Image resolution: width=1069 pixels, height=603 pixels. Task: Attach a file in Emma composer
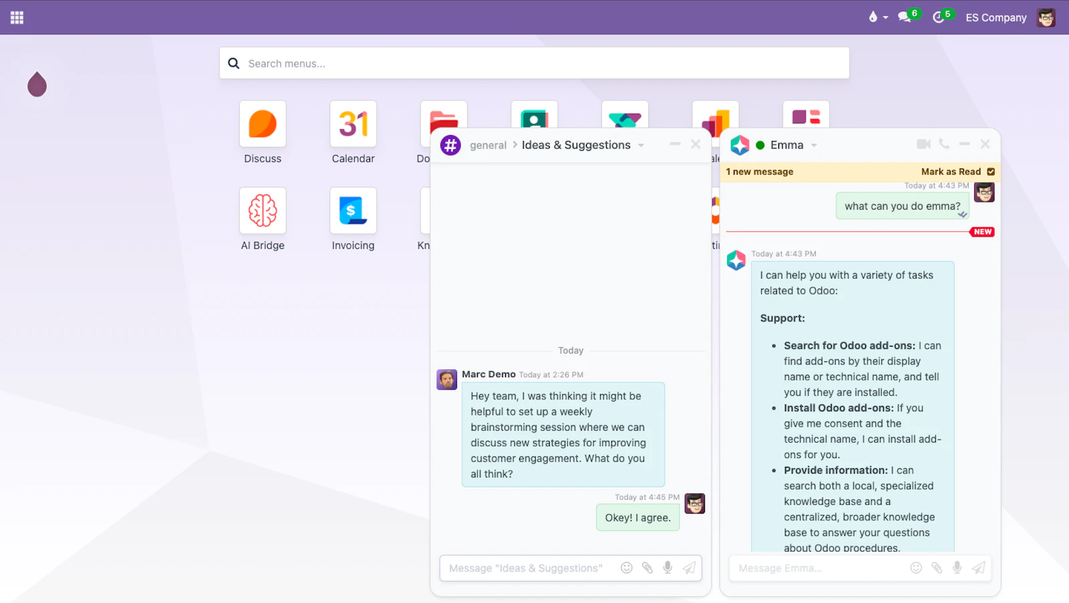pos(937,568)
